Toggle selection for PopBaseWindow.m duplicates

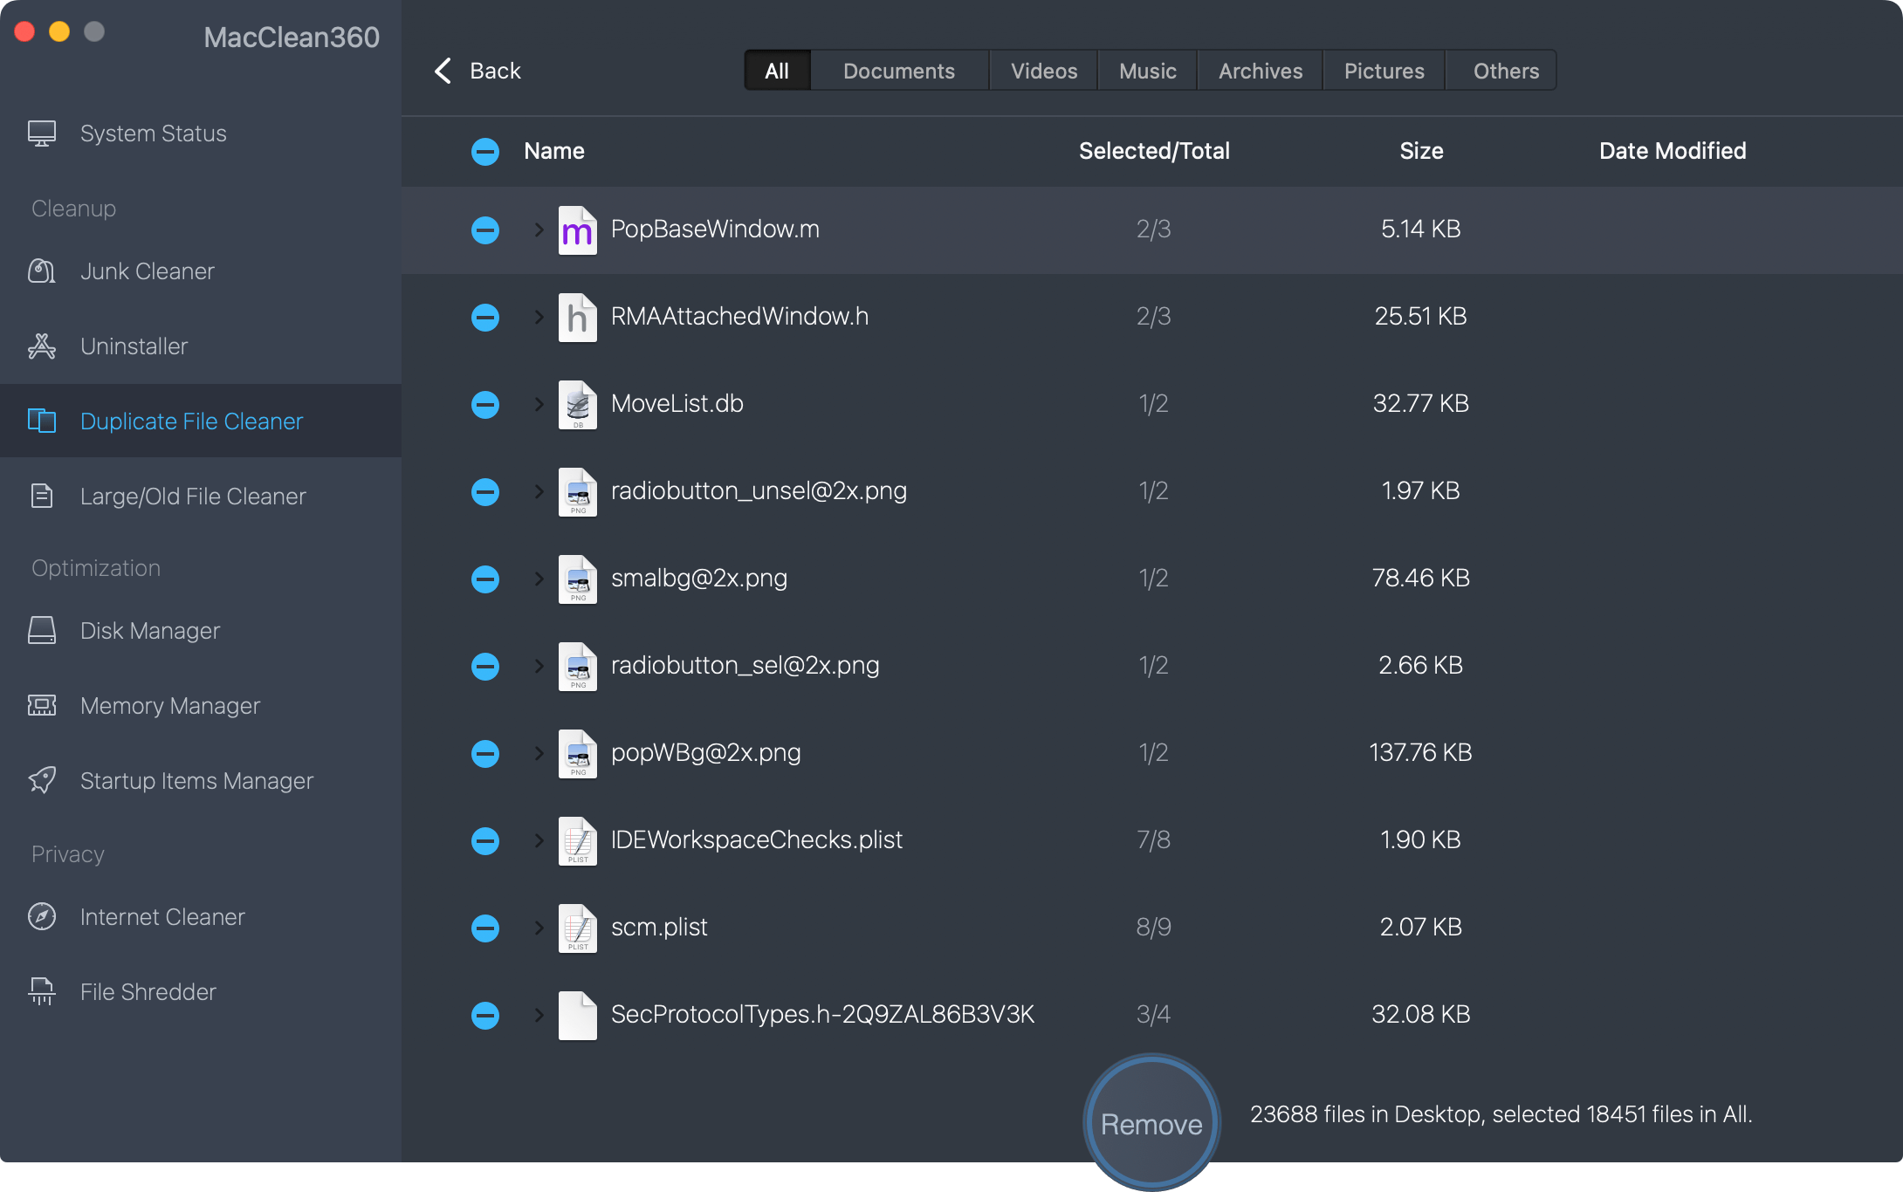click(485, 229)
